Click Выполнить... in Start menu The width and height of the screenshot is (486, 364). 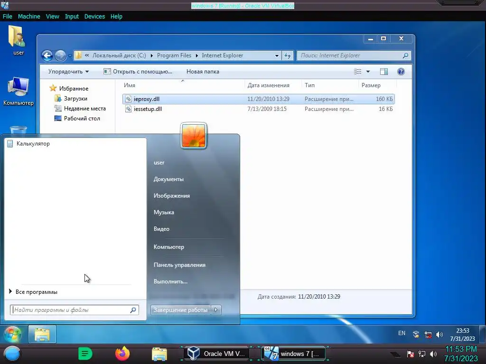[170, 282]
